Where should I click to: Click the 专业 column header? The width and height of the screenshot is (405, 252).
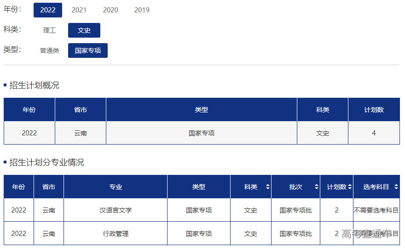click(116, 187)
